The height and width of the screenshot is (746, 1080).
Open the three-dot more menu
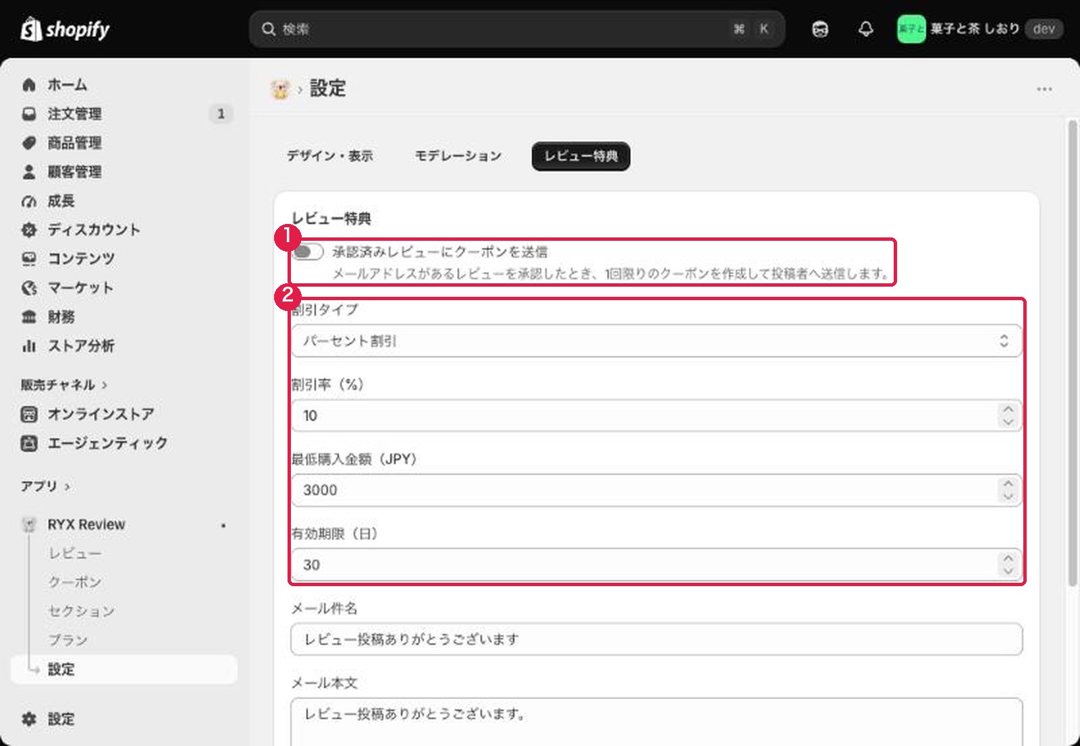[1044, 89]
